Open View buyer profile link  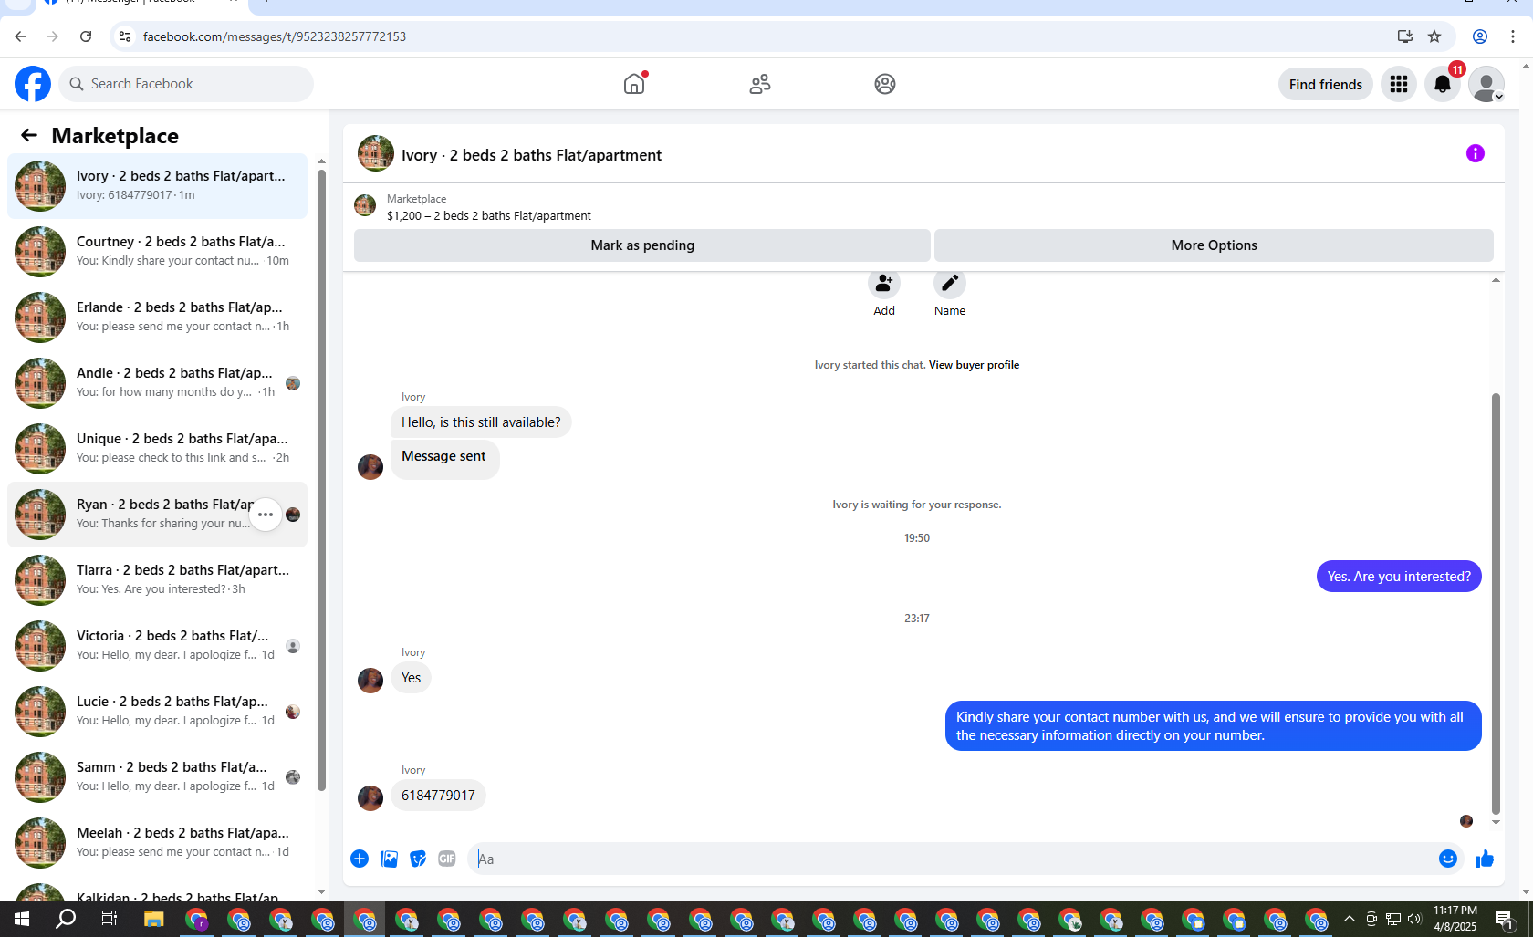click(x=974, y=365)
